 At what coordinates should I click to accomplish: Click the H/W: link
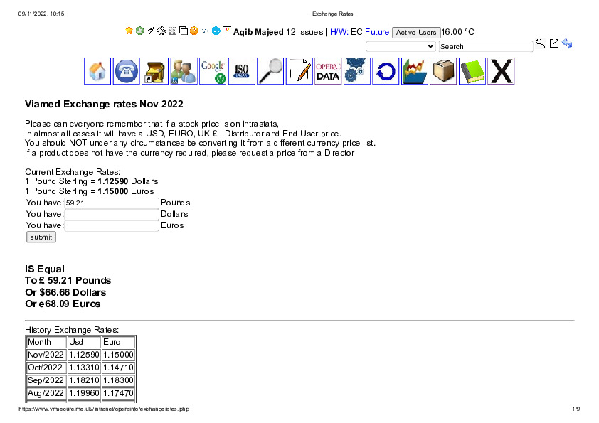coord(339,32)
